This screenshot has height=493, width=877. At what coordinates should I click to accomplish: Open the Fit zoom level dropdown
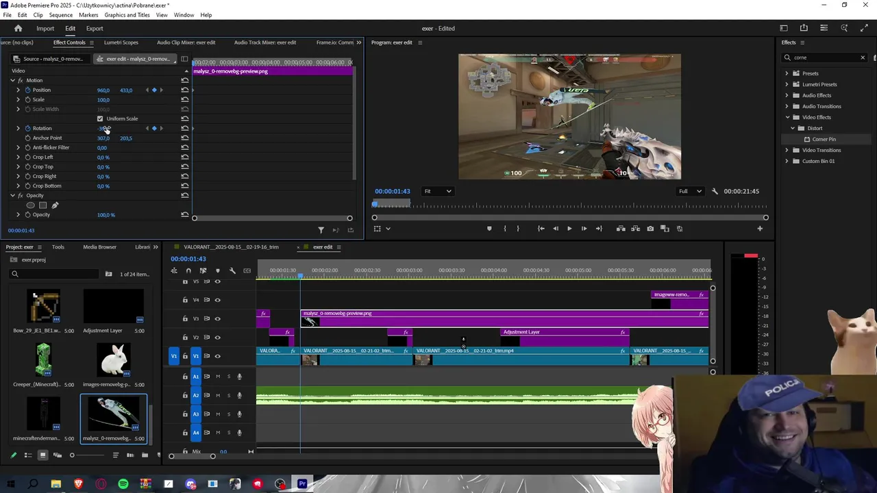click(437, 191)
